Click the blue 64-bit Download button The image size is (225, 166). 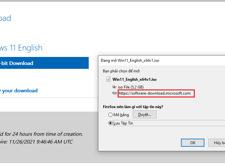pos(44,63)
